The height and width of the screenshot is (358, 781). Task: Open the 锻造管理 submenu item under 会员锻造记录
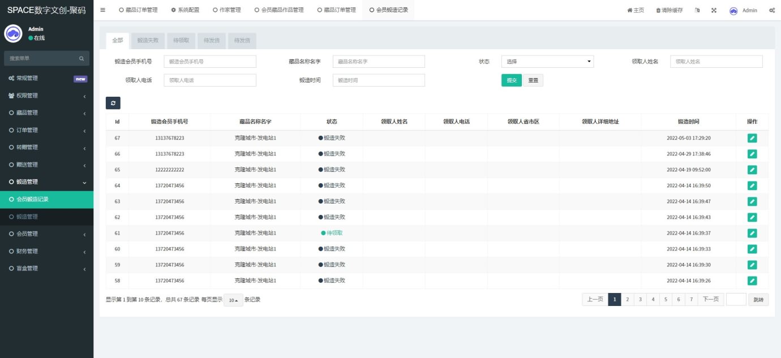pos(46,217)
